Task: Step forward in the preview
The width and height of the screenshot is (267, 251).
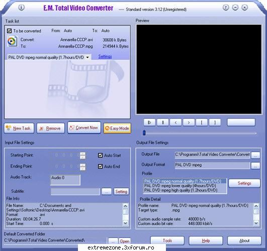Action: (x=189, y=122)
